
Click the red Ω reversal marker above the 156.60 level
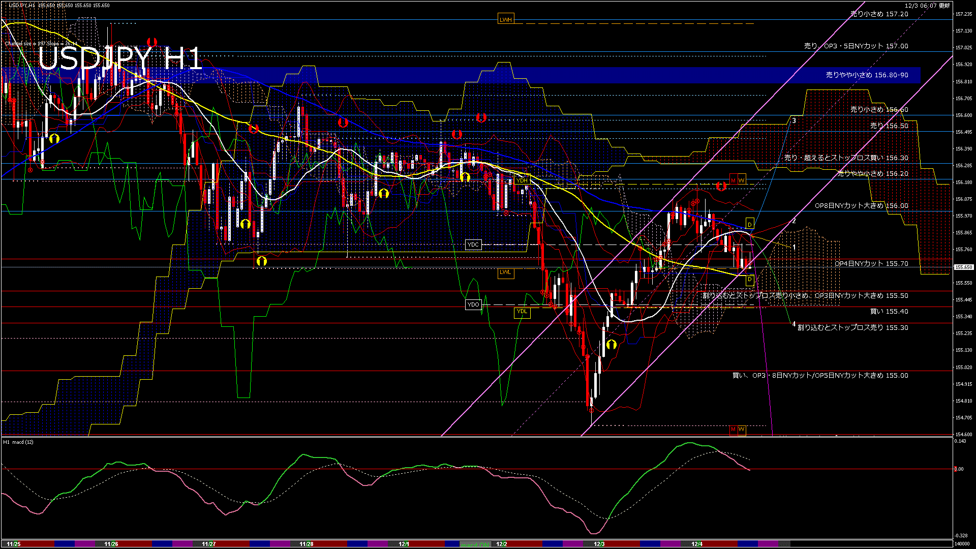pyautogui.click(x=481, y=117)
